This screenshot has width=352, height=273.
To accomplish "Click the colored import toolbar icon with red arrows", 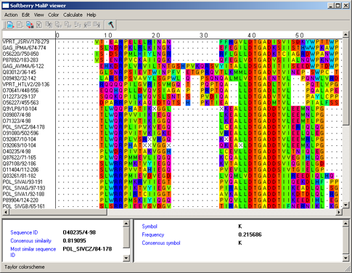I will [x=30, y=25].
